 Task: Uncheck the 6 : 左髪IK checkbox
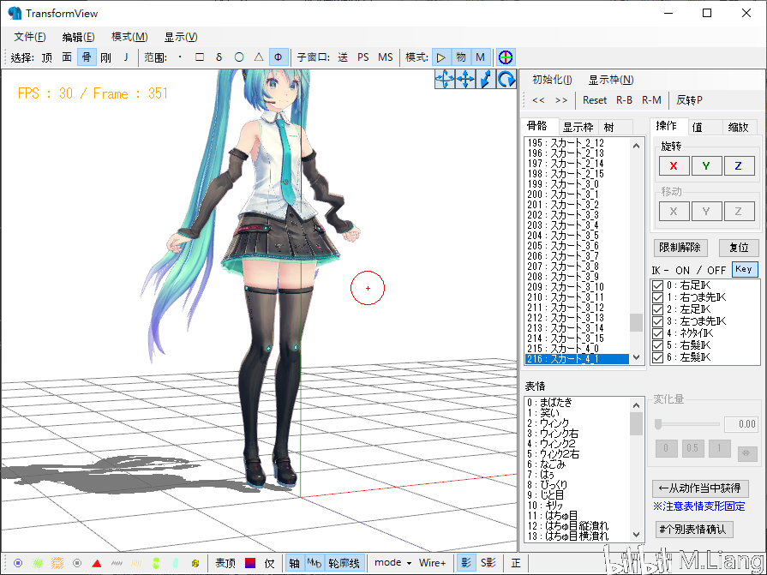[658, 357]
